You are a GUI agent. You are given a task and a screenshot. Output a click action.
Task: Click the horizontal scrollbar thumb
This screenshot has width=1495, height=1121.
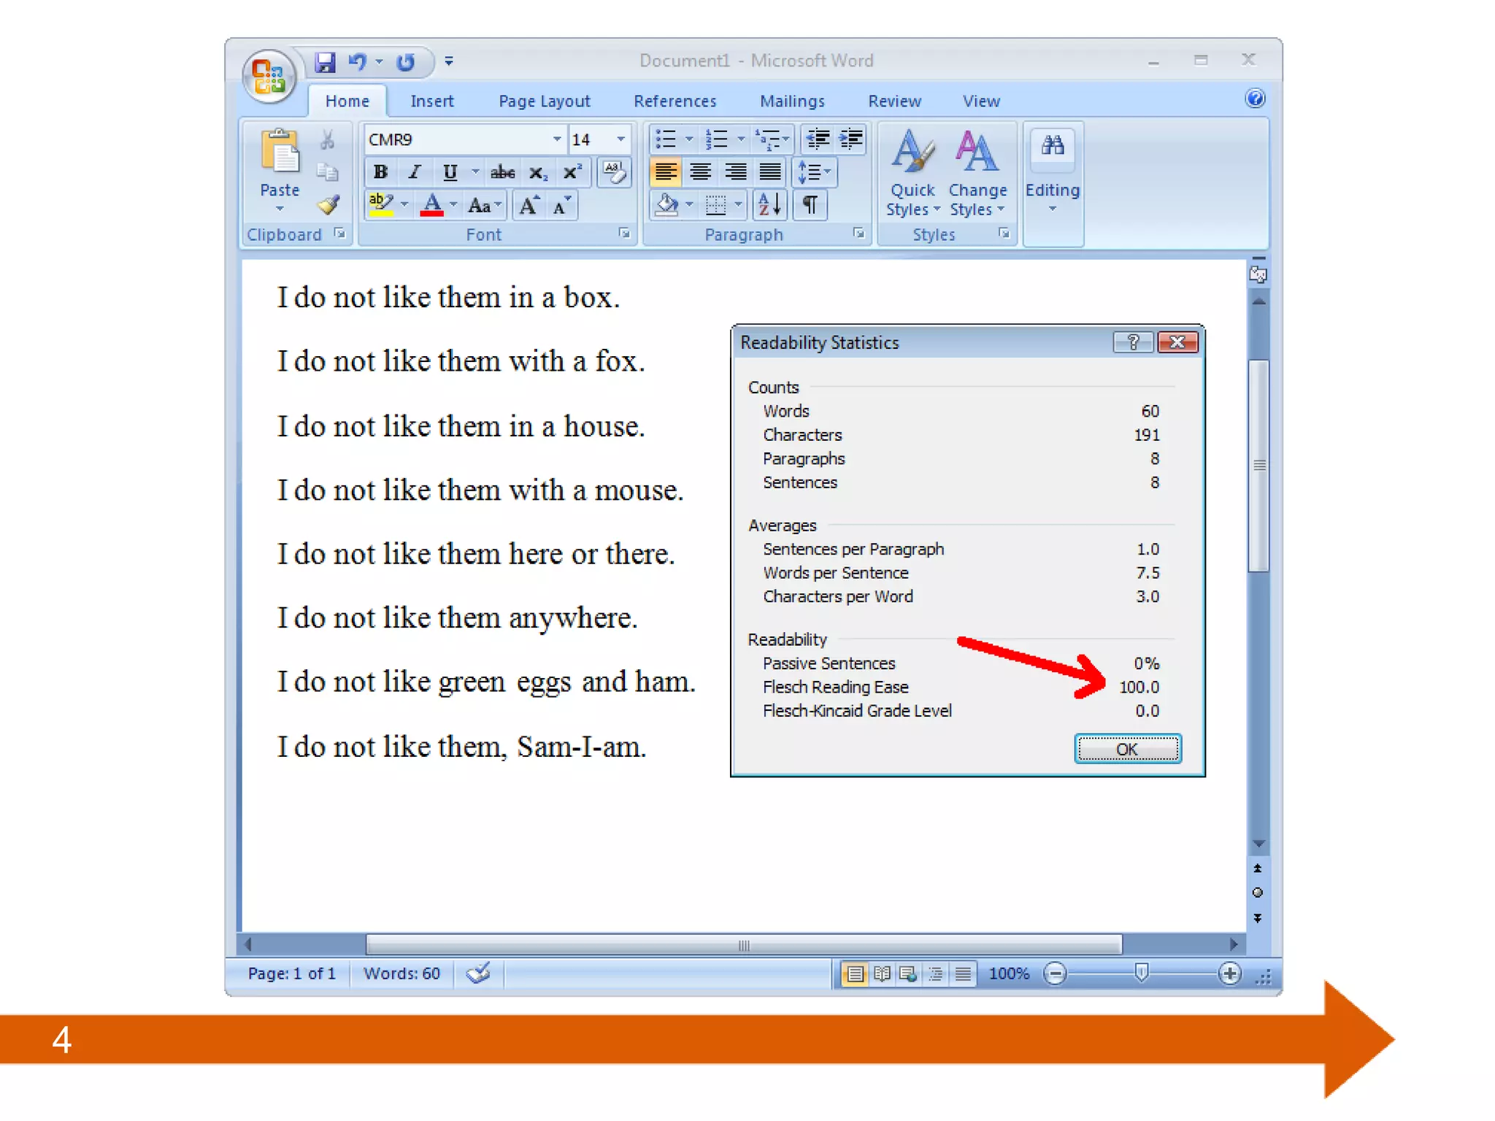click(x=743, y=945)
